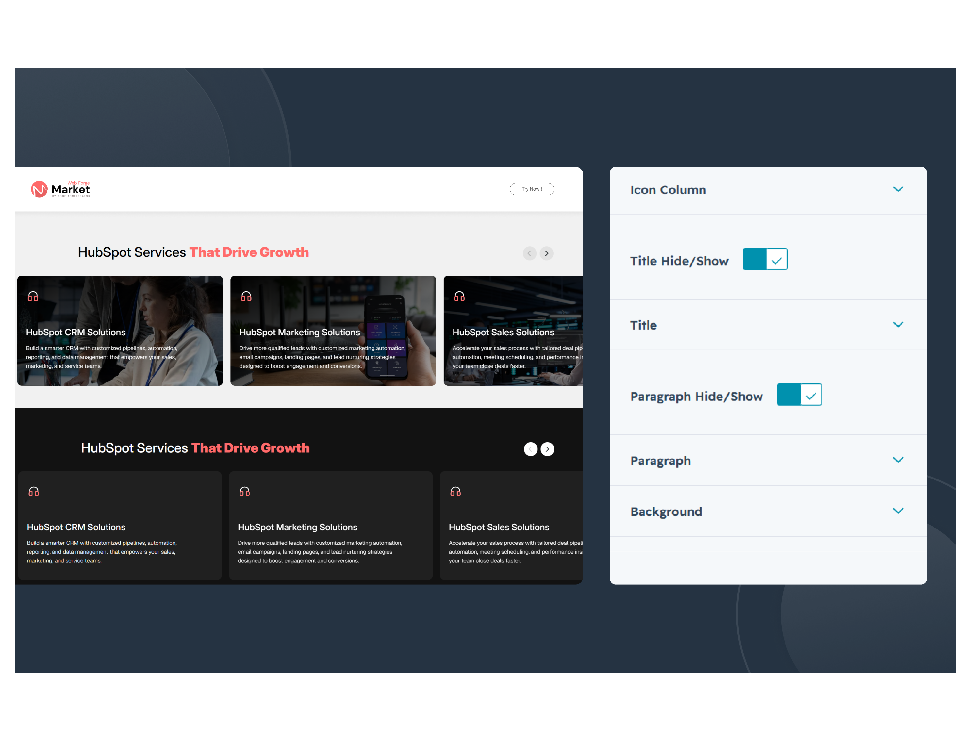Expand the Icon Column section chevron

click(x=898, y=189)
